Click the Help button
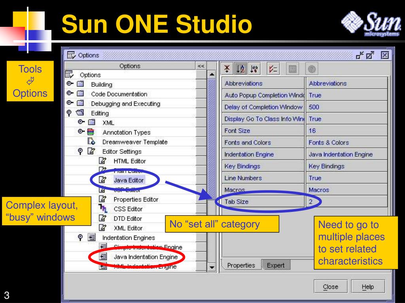Screen dimensions: 405x303 368,286
